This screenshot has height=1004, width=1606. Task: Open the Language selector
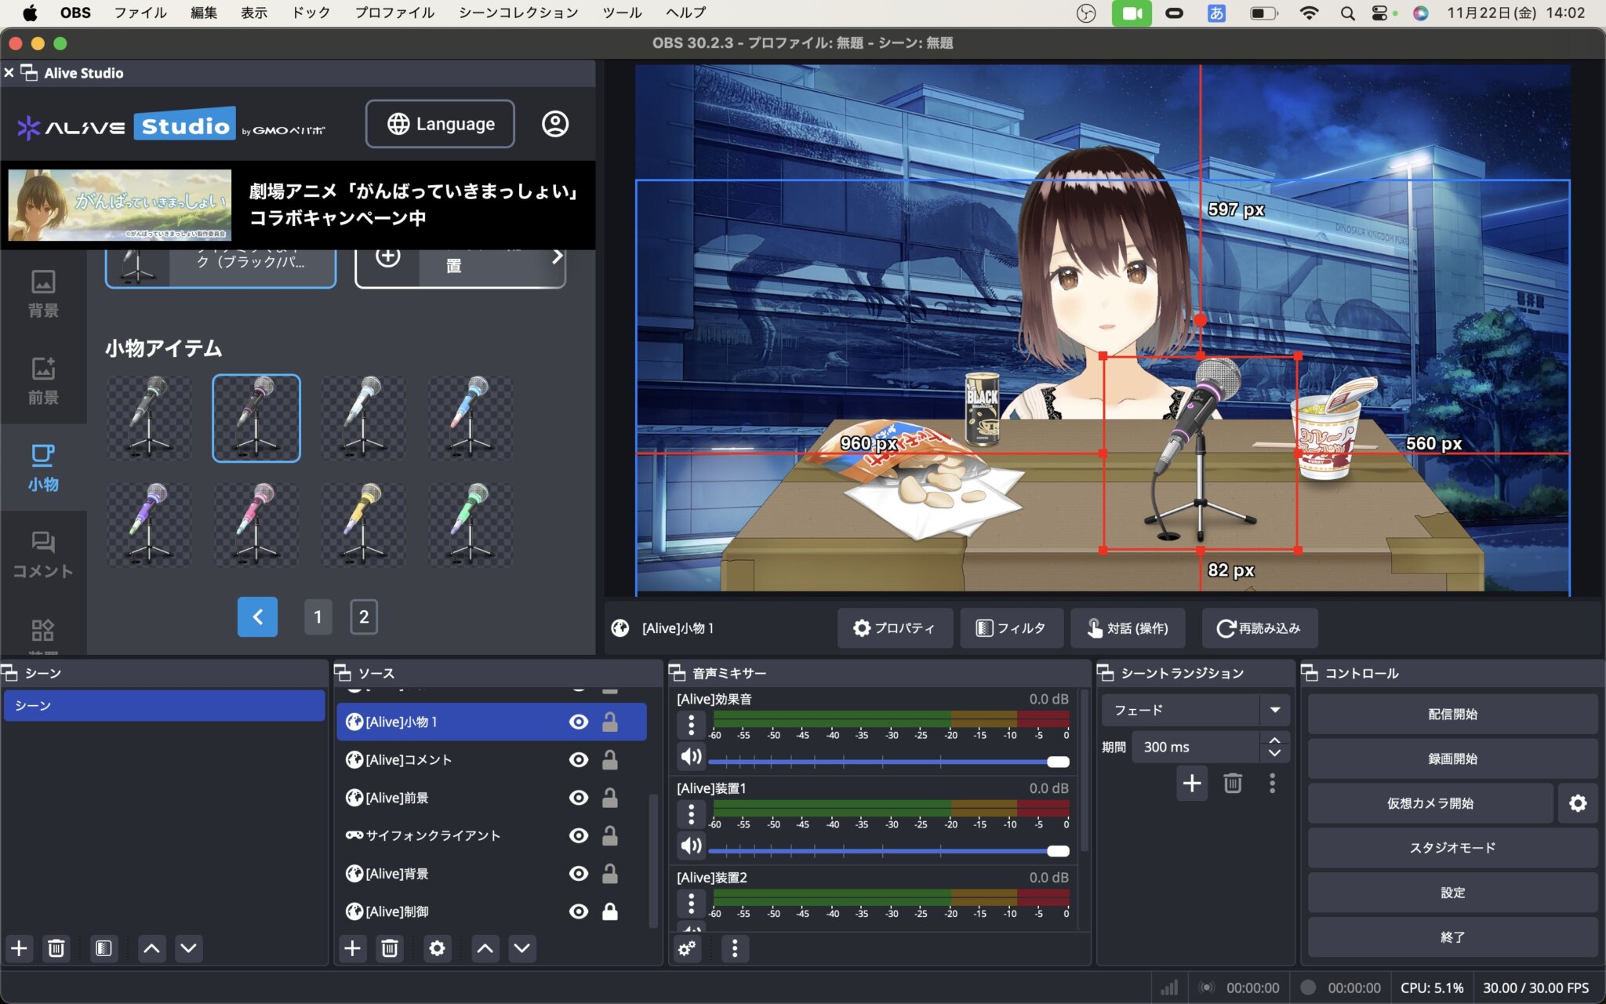440,124
